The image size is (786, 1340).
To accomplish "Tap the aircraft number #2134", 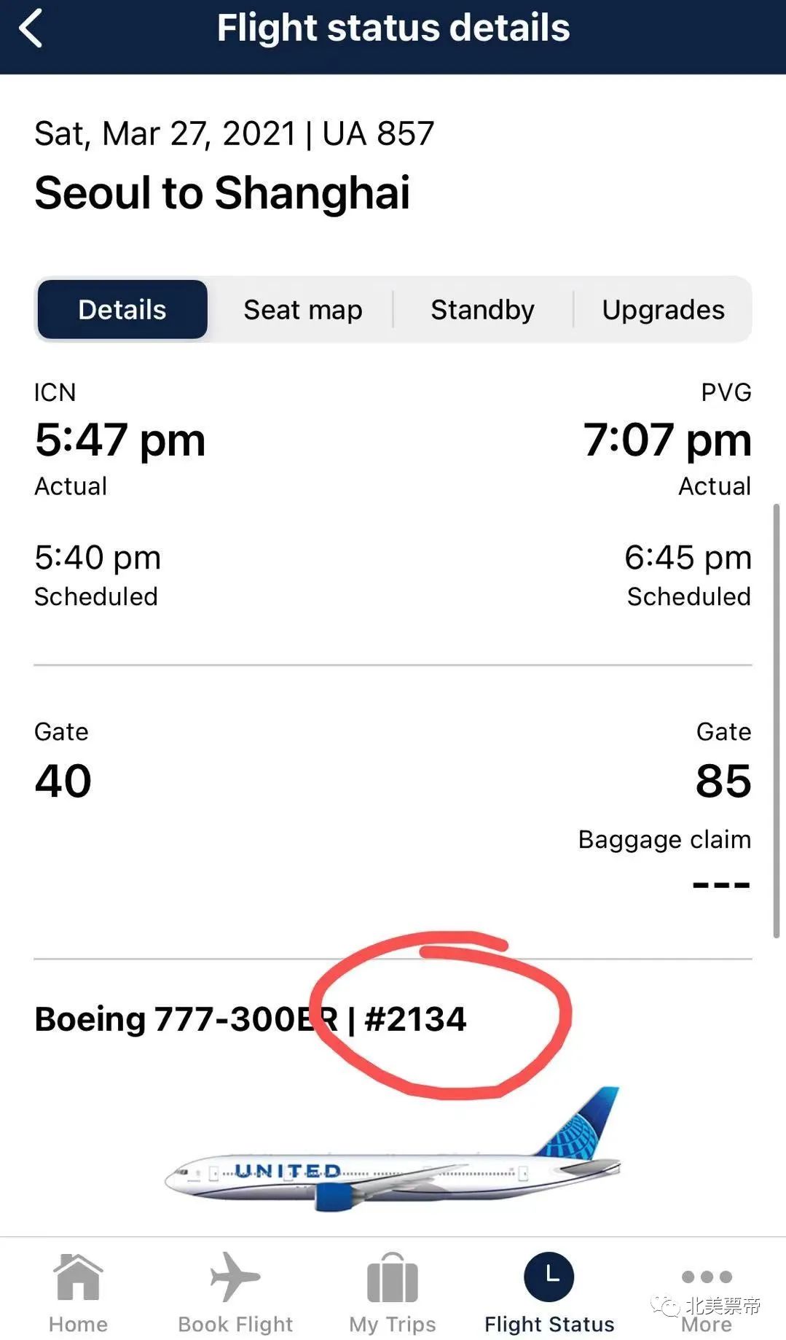I will click(415, 1019).
